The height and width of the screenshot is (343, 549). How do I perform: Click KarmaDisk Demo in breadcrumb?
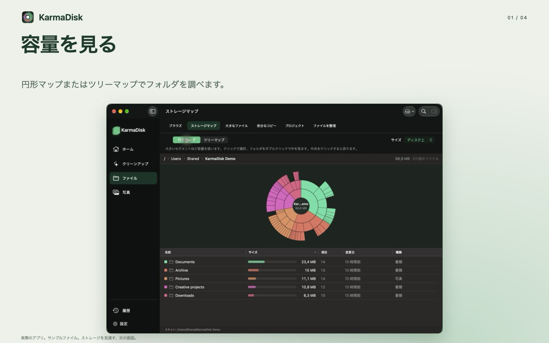tap(220, 159)
